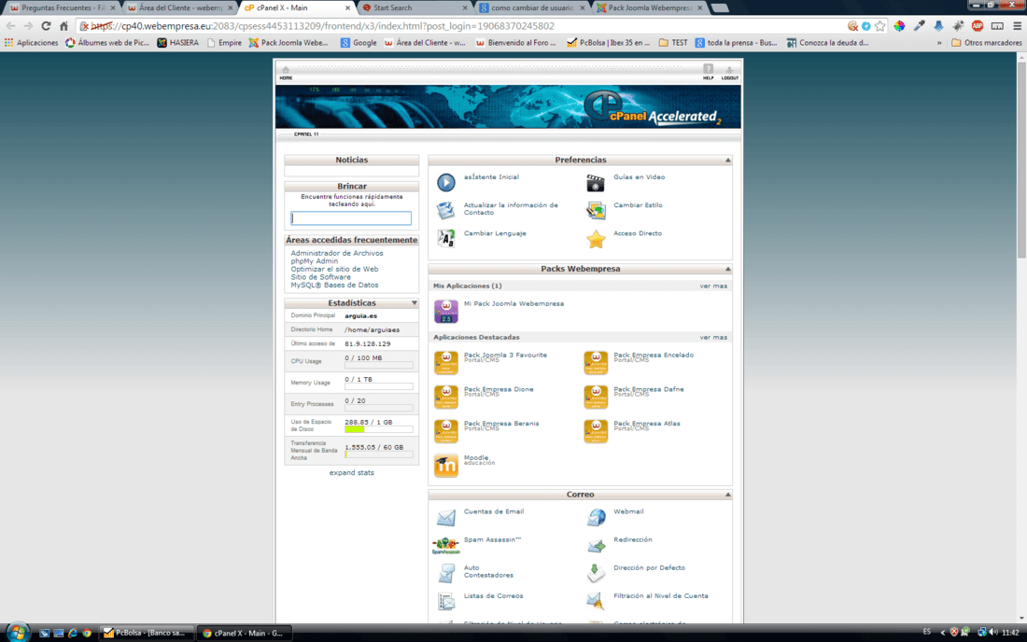The height and width of the screenshot is (642, 1027).
Task: Click the Redirección mail icon
Action: pos(596,545)
